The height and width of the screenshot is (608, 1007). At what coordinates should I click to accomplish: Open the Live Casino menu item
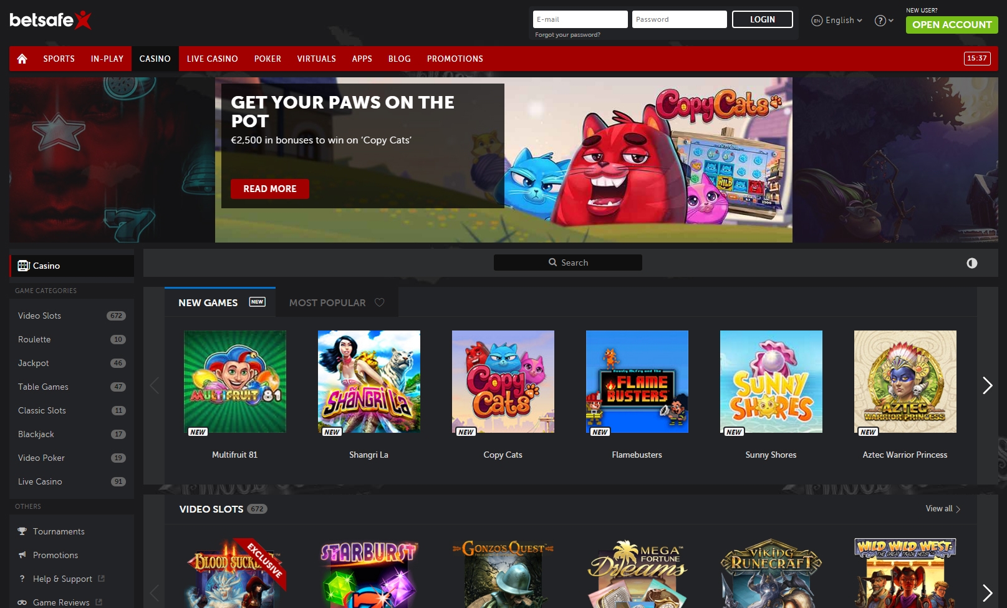coord(212,59)
